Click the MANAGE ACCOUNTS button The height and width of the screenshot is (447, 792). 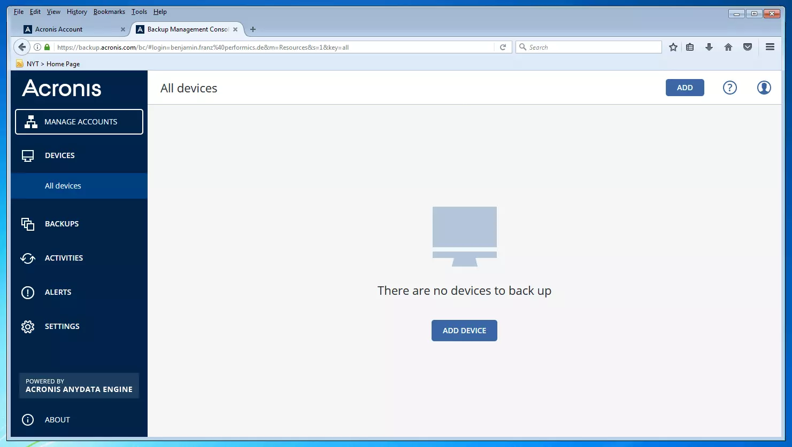[x=79, y=122]
